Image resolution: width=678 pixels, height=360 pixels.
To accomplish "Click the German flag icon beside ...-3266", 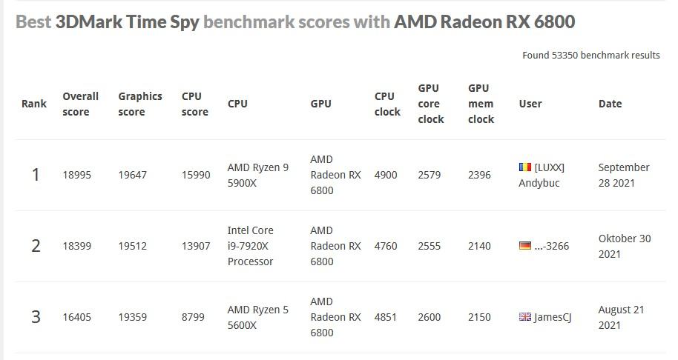I will [x=524, y=246].
